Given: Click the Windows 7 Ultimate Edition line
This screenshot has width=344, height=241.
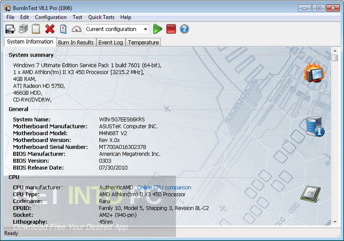Looking at the screenshot, I should (87, 65).
